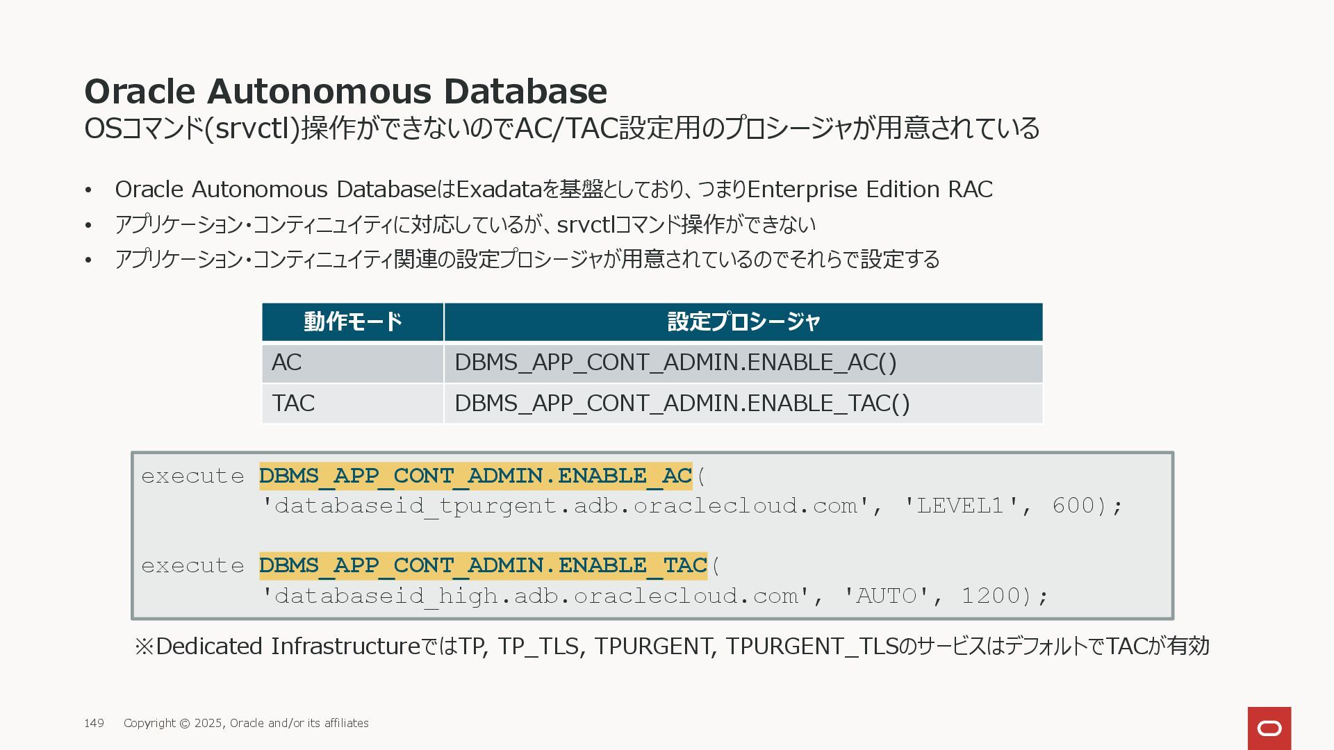Select the 'Oracle Autonomous Database' slide title
The width and height of the screenshot is (1334, 750).
click(345, 91)
